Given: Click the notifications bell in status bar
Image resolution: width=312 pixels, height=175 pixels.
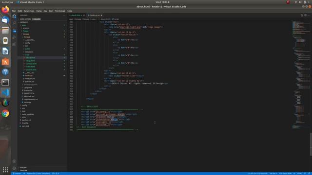Looking at the screenshot, I should 309,174.
